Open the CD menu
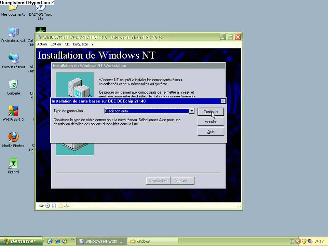This screenshot has height=246, width=328. [x=67, y=44]
